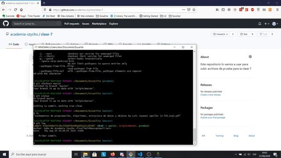Open the GitHub notifications bell
The image size is (281, 158).
coord(259,24)
